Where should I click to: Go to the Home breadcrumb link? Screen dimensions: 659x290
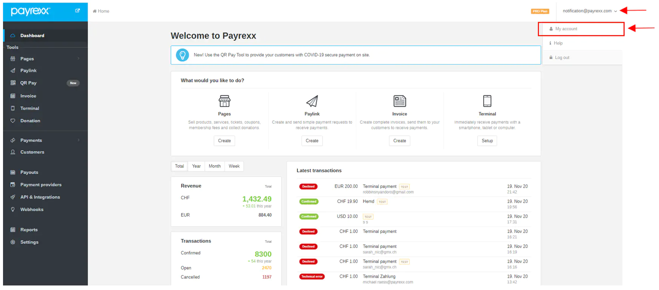pyautogui.click(x=101, y=11)
